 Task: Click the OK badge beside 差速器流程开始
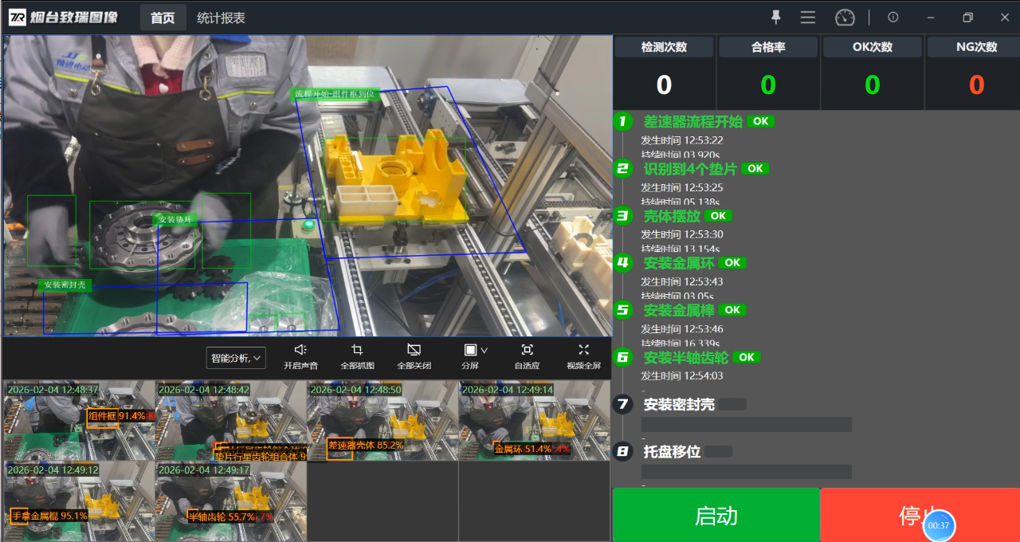(x=759, y=121)
